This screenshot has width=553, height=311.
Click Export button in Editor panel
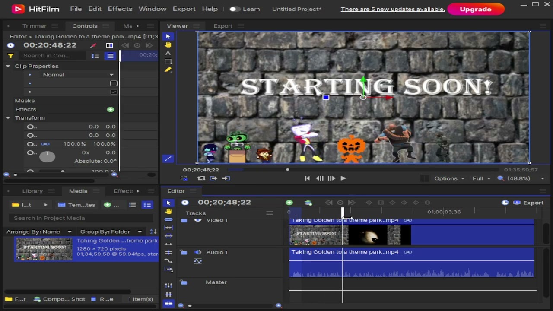[x=528, y=203]
